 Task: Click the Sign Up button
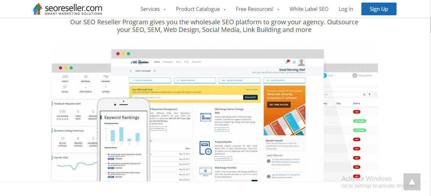point(379,9)
